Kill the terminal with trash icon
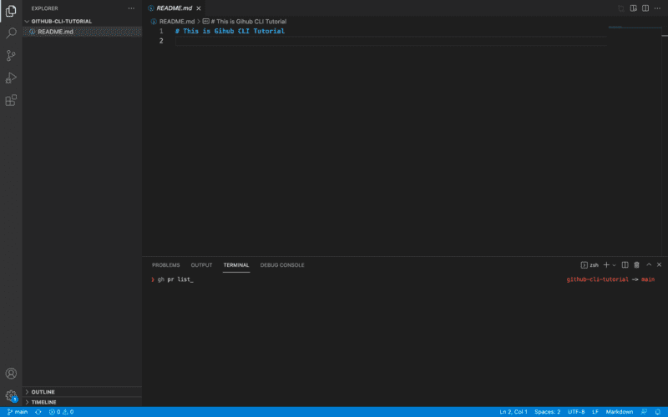 click(x=636, y=265)
